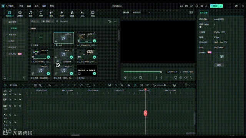Open the three-dot more options in media panel
The image size is (246, 138).
tap(115, 21)
